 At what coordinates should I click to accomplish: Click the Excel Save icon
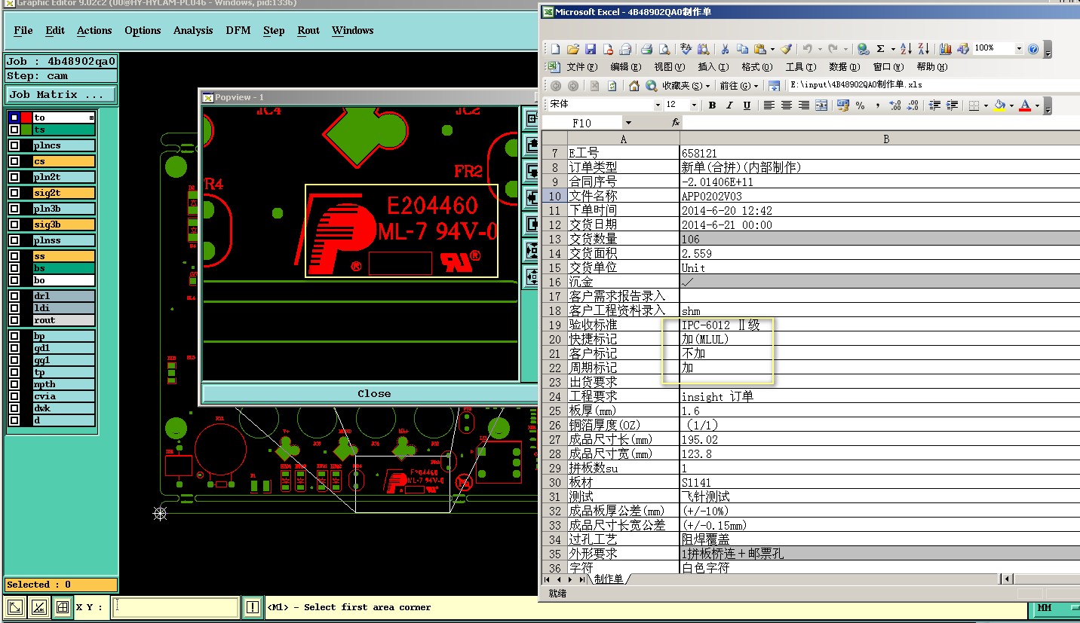click(x=591, y=49)
